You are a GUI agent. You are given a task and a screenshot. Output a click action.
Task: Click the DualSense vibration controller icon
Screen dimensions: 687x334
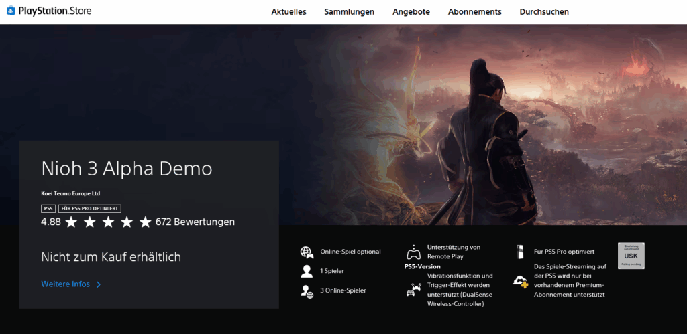click(414, 289)
